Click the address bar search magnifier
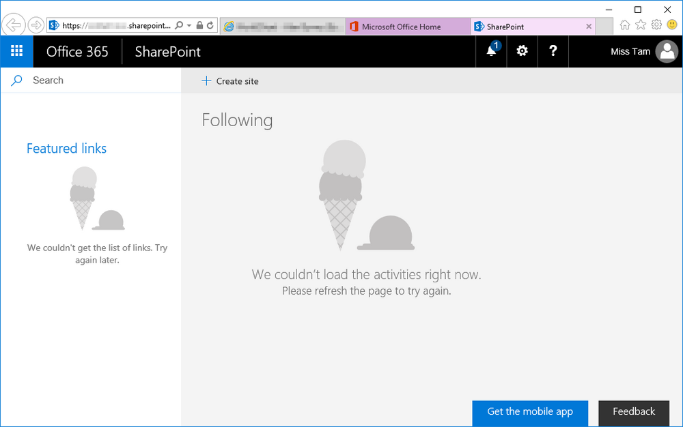Image resolution: width=683 pixels, height=427 pixels. coord(179,26)
